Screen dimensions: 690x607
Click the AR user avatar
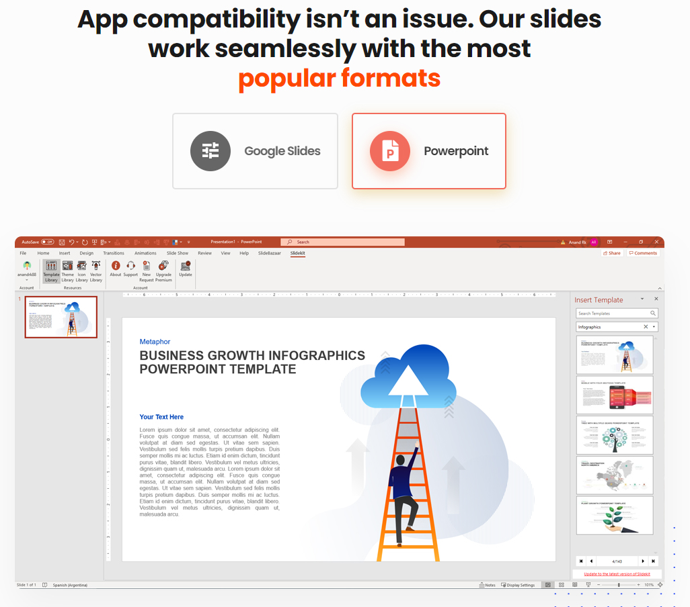coord(594,242)
